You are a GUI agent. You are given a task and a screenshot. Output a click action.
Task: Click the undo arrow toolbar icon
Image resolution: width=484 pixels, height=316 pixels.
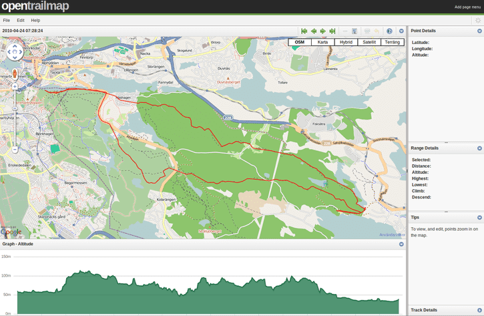pyautogui.click(x=377, y=31)
